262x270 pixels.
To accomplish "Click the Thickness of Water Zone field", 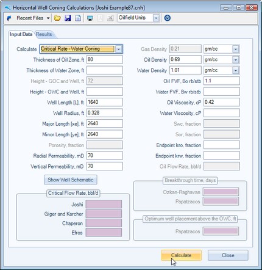I will [x=105, y=70].
